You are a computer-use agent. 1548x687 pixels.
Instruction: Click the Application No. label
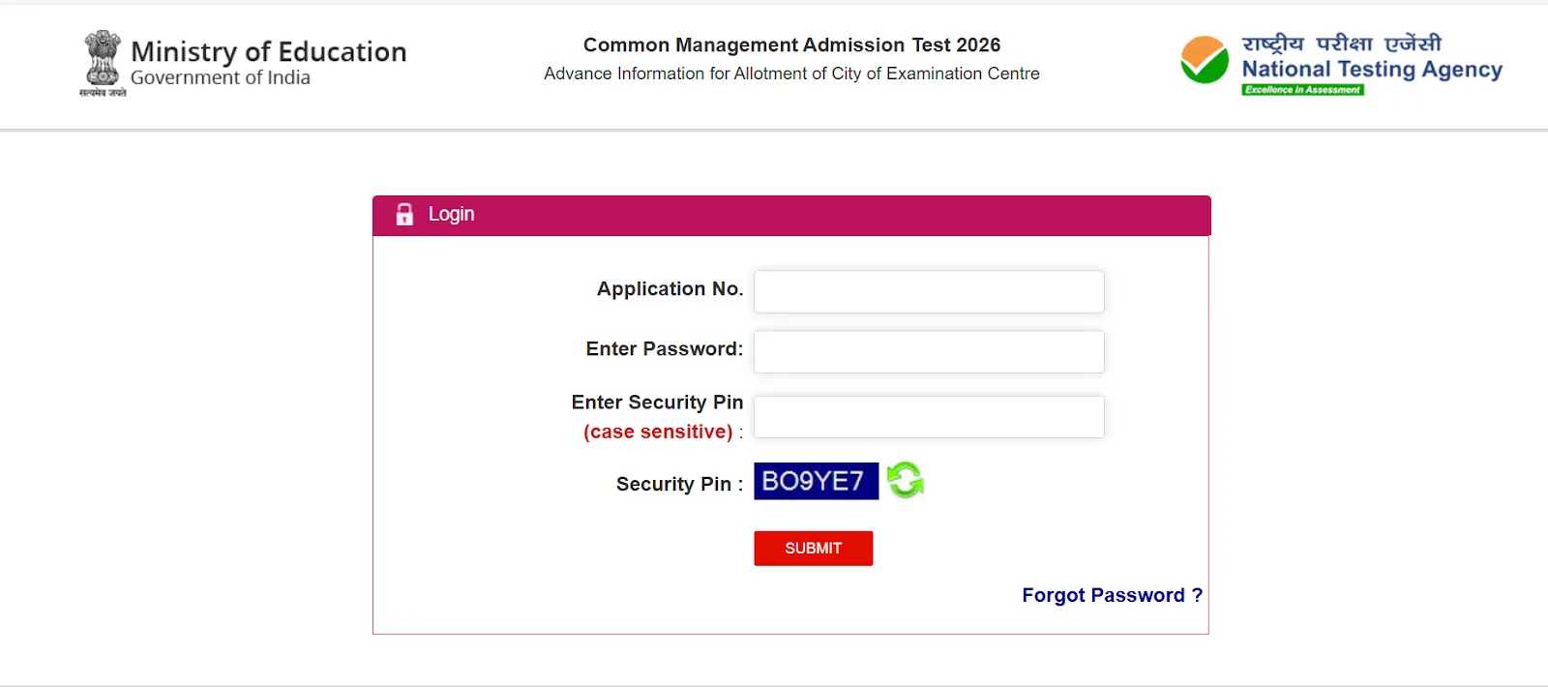[670, 288]
